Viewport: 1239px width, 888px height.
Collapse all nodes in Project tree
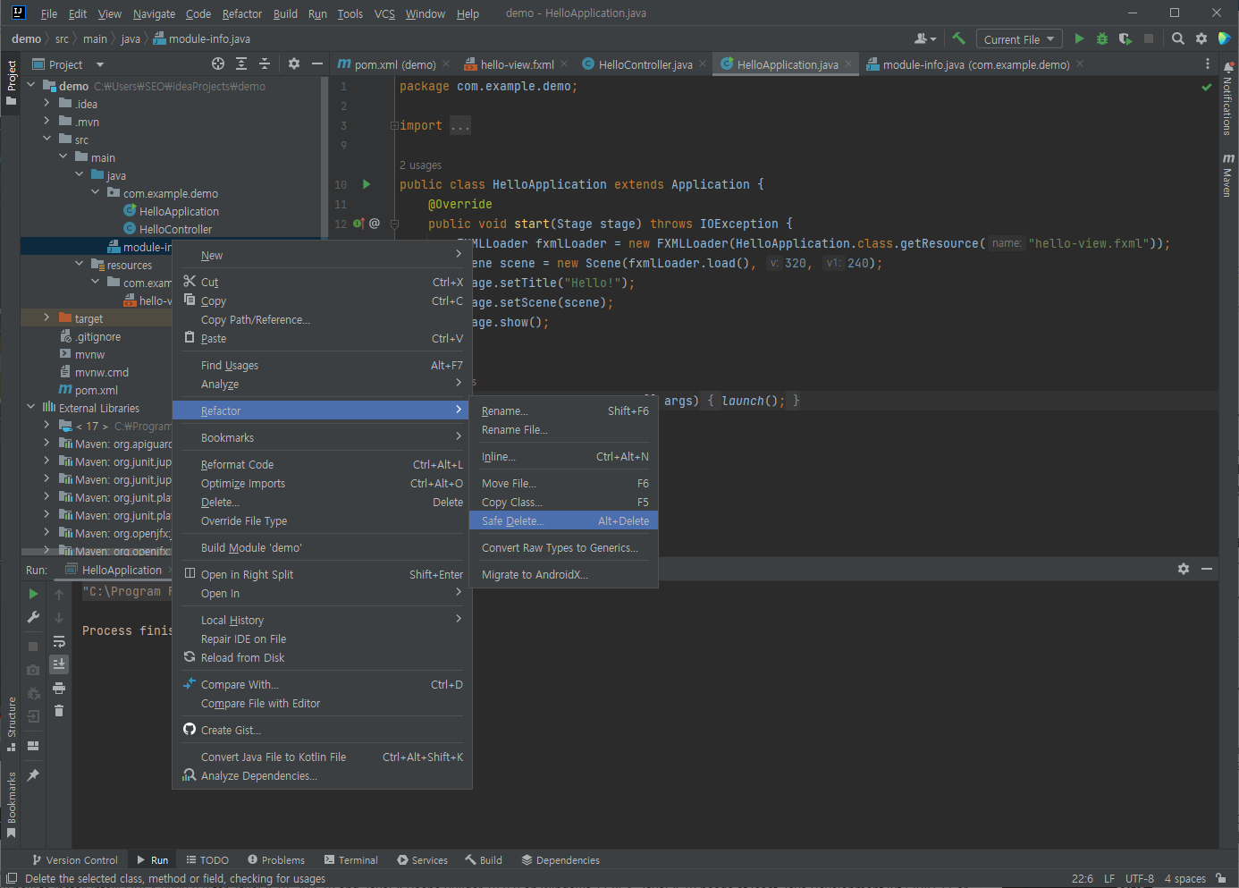pos(265,64)
